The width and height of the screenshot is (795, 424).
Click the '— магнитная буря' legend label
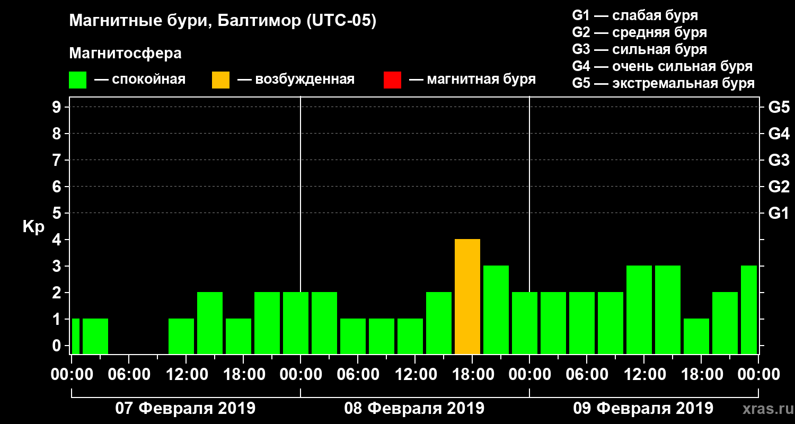tap(472, 79)
